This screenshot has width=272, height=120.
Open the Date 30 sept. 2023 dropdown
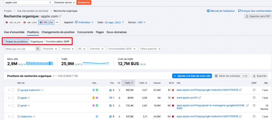[114, 22]
